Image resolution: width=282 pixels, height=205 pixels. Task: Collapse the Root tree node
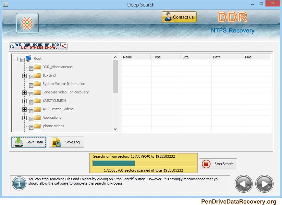point(16,58)
